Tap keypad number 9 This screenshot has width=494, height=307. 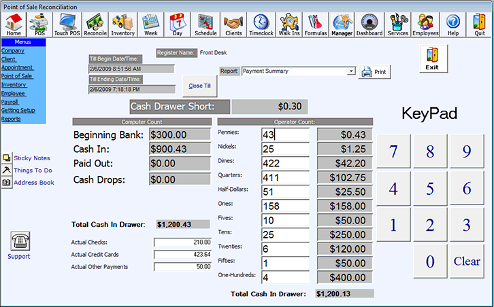click(467, 151)
